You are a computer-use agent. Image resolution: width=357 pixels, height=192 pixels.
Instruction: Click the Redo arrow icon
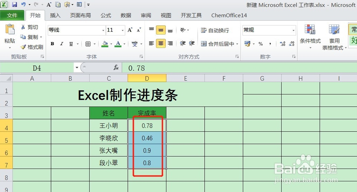tap(36, 4)
